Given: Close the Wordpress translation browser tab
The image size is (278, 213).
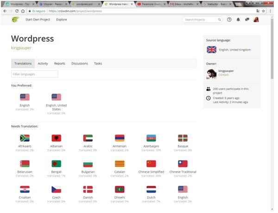Looking at the screenshot, I should (x=132, y=4).
